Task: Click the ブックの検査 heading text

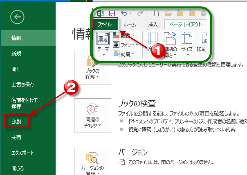Action: coord(137,104)
